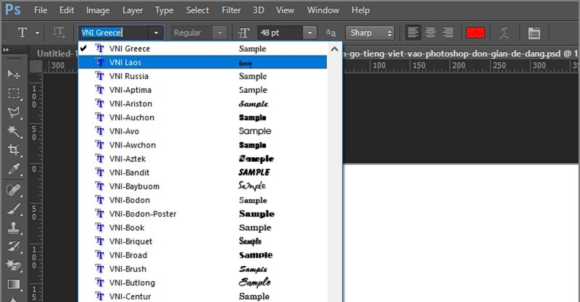Collapse the font family dropdown arrow
The height and width of the screenshot is (302, 580).
pyautogui.click(x=156, y=33)
